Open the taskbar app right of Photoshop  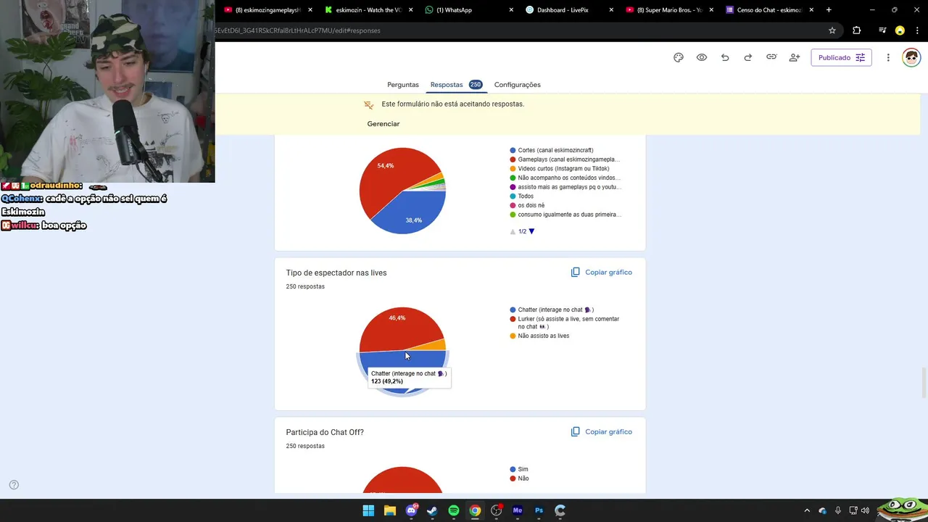click(x=560, y=510)
